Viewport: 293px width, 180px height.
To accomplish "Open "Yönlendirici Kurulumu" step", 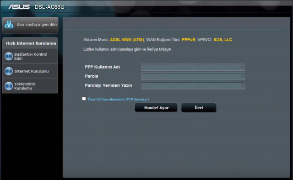I will pyautogui.click(x=30, y=86).
